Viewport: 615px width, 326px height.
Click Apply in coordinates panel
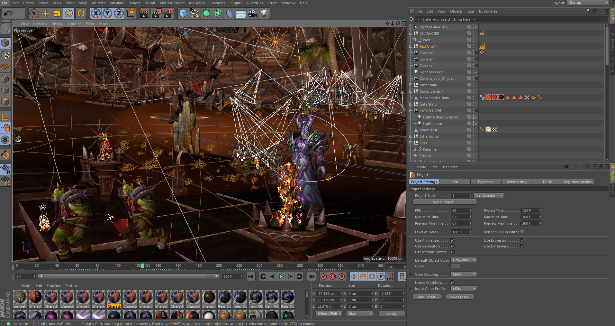(392, 314)
